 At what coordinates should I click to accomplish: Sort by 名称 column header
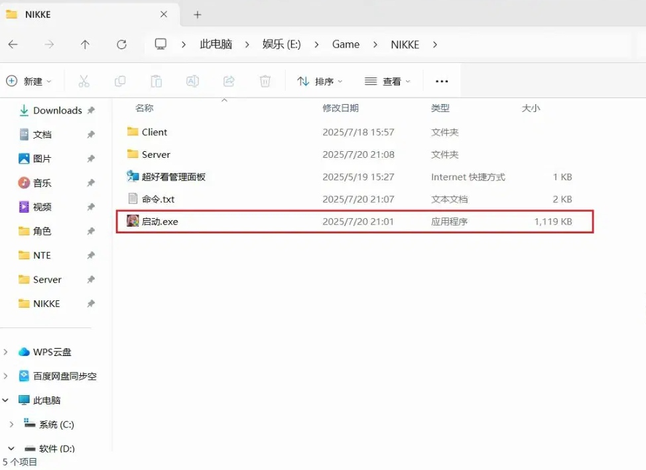[x=144, y=108]
